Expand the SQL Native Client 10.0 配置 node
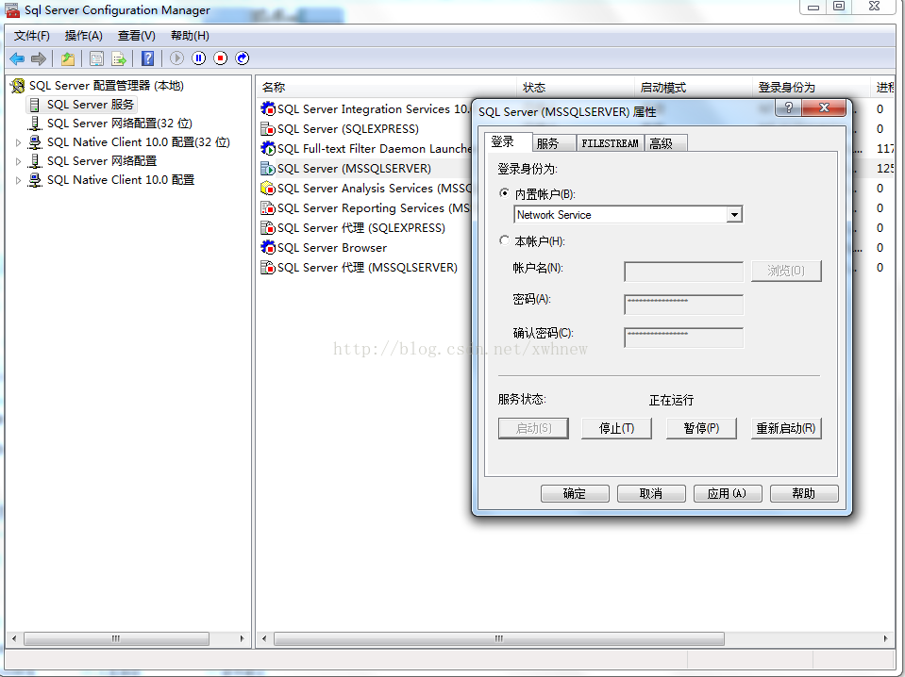This screenshot has height=677, width=905. click(18, 180)
